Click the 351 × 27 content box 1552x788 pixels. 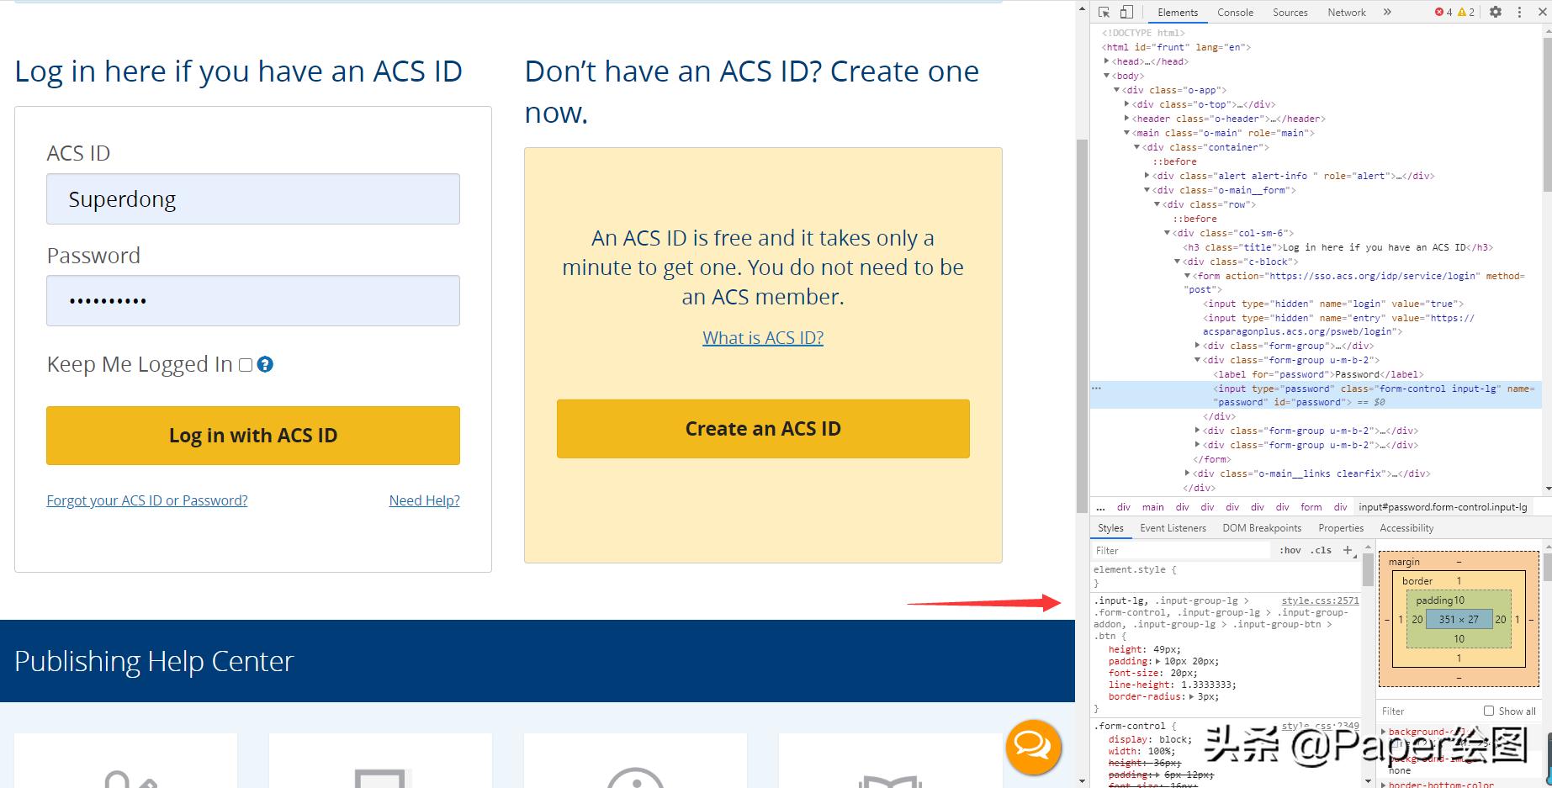coord(1459,619)
